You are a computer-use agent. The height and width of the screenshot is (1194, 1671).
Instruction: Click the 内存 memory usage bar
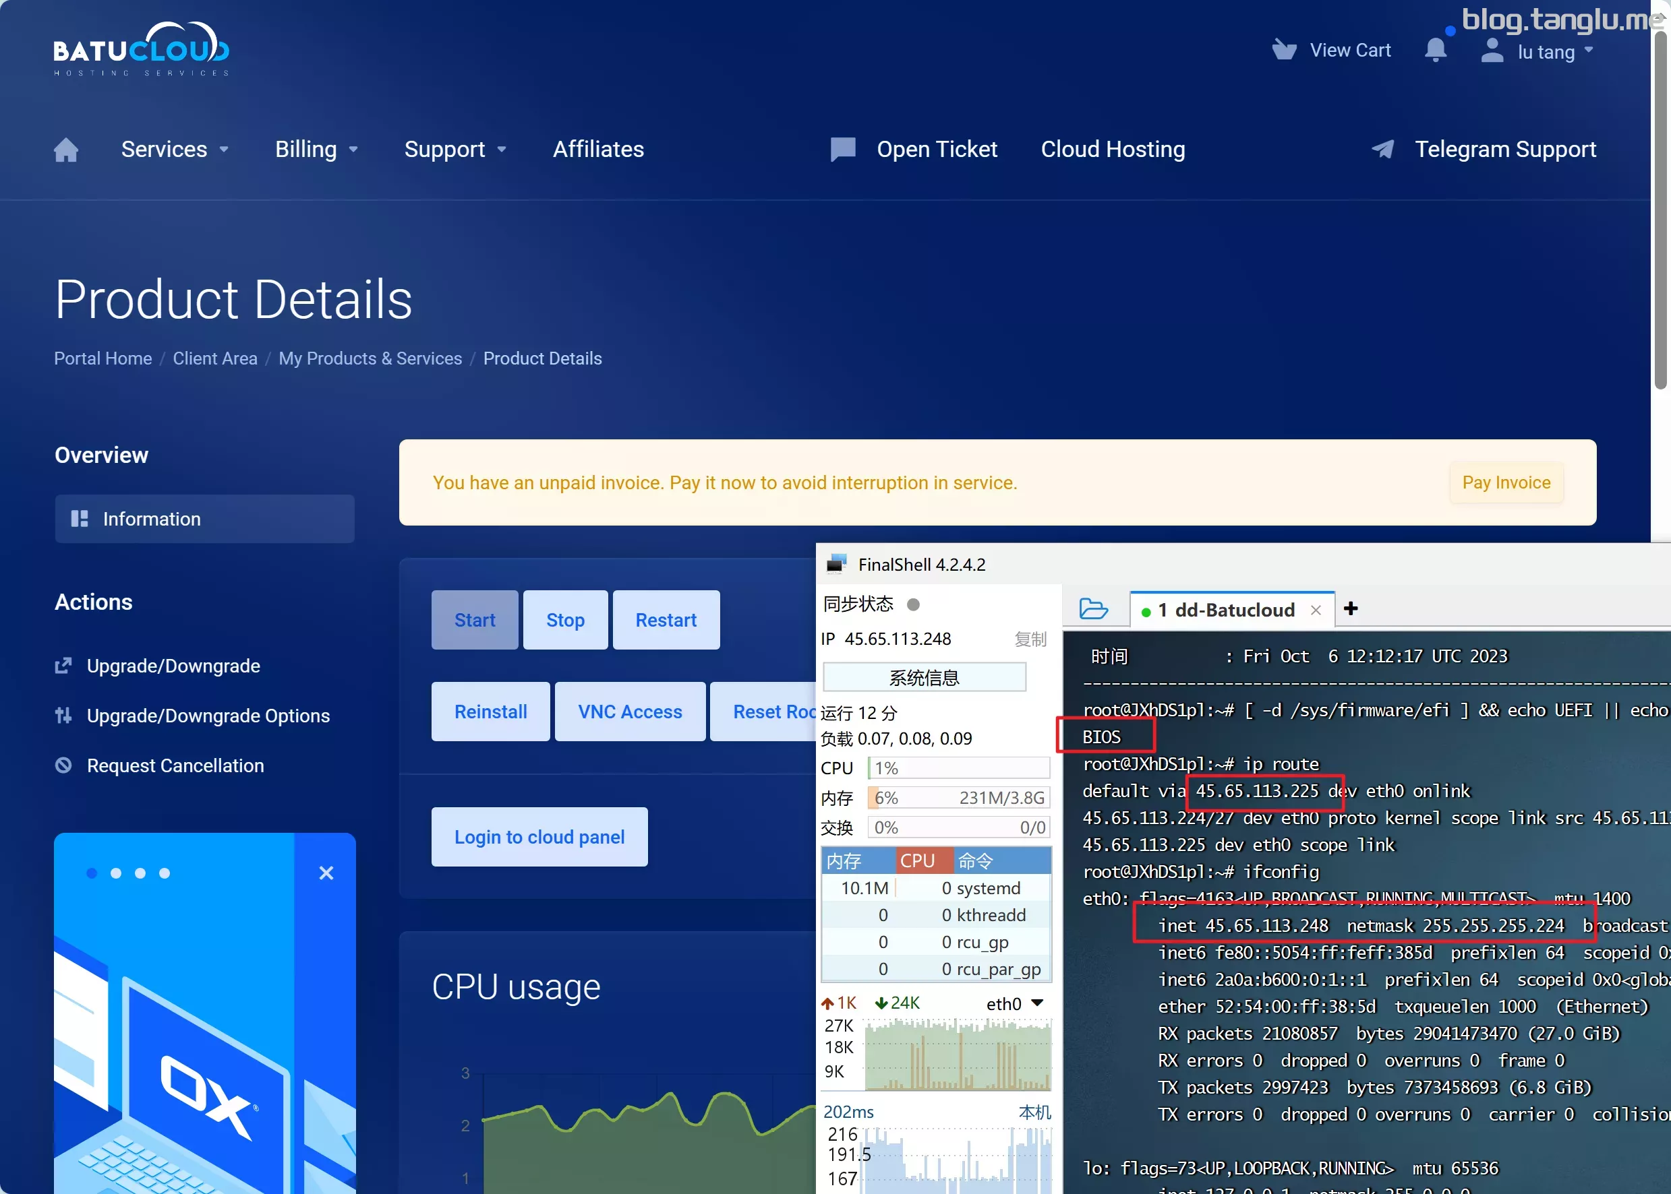point(958,798)
